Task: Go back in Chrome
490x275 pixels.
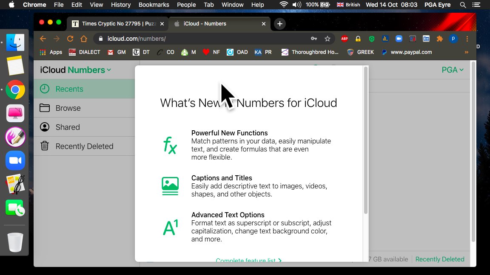Action: point(43,39)
